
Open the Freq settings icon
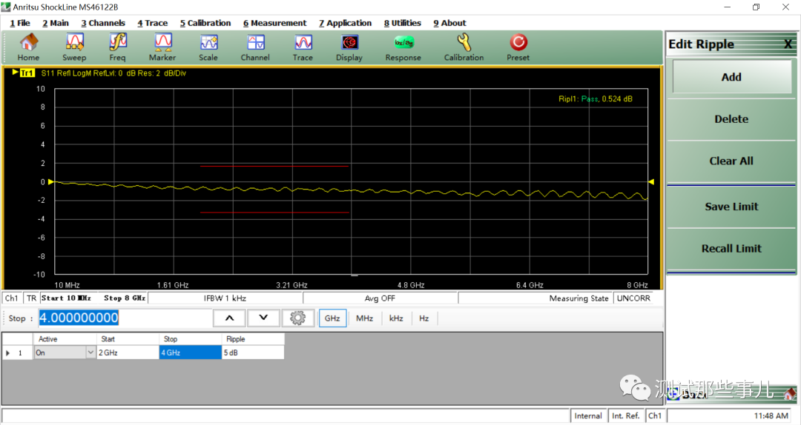[118, 47]
